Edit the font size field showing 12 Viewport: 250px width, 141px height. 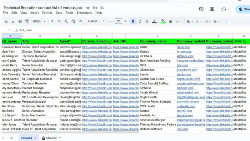pos(118,21)
